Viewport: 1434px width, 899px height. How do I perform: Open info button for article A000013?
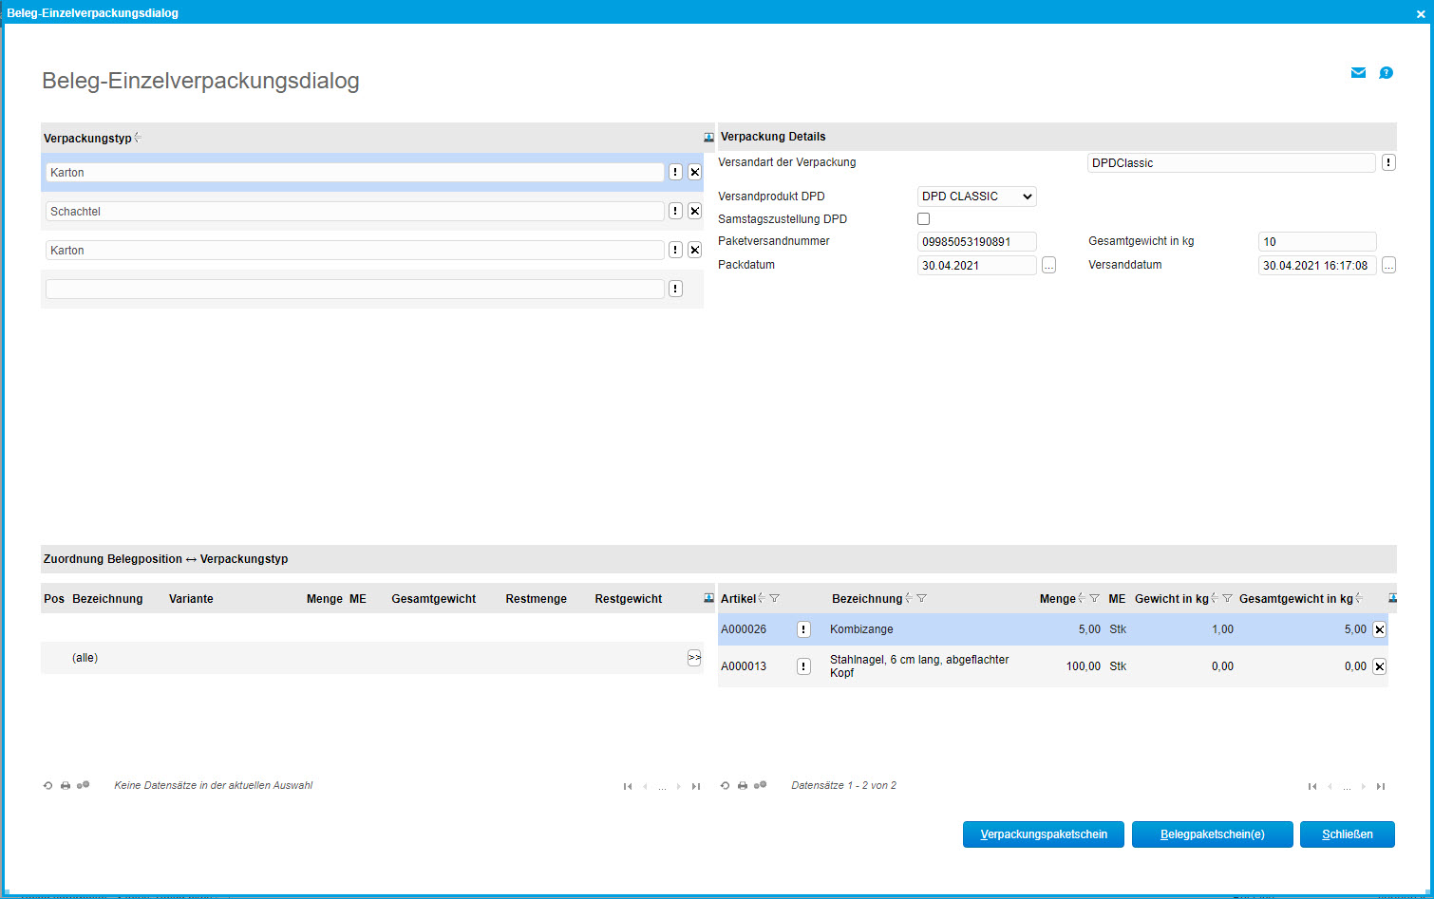pyautogui.click(x=803, y=666)
